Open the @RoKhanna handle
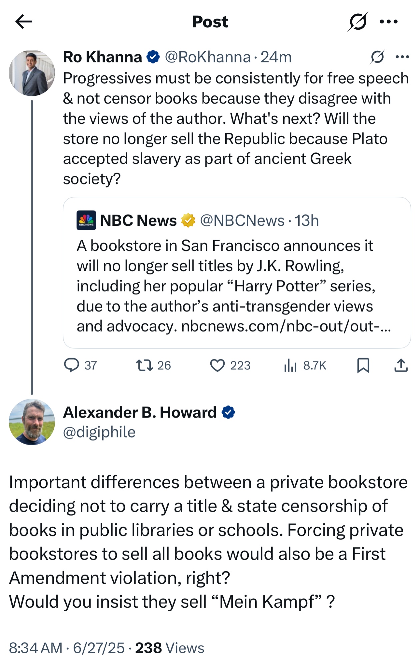The width and height of the screenshot is (420, 667). pyautogui.click(x=208, y=57)
